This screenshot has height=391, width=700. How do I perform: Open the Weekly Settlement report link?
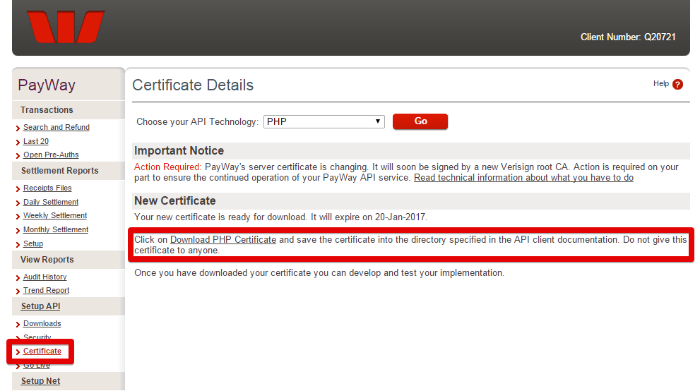(55, 215)
